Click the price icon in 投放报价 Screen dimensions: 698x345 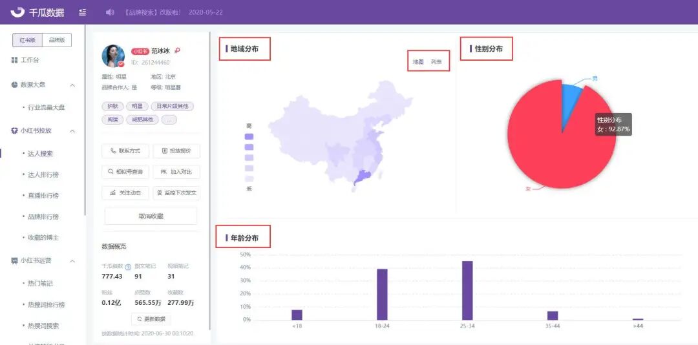(x=164, y=151)
